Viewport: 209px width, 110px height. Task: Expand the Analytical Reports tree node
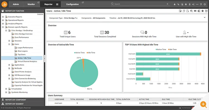(x=3, y=24)
